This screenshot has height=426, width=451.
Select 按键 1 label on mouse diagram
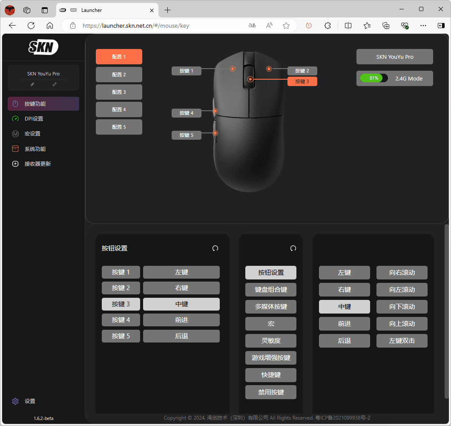(187, 71)
